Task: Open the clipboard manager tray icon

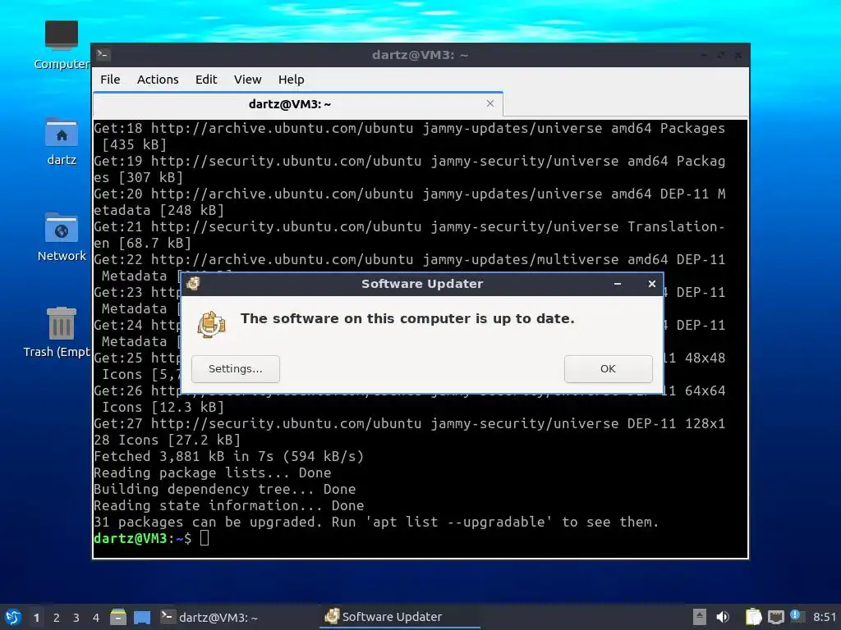Action: point(754,617)
